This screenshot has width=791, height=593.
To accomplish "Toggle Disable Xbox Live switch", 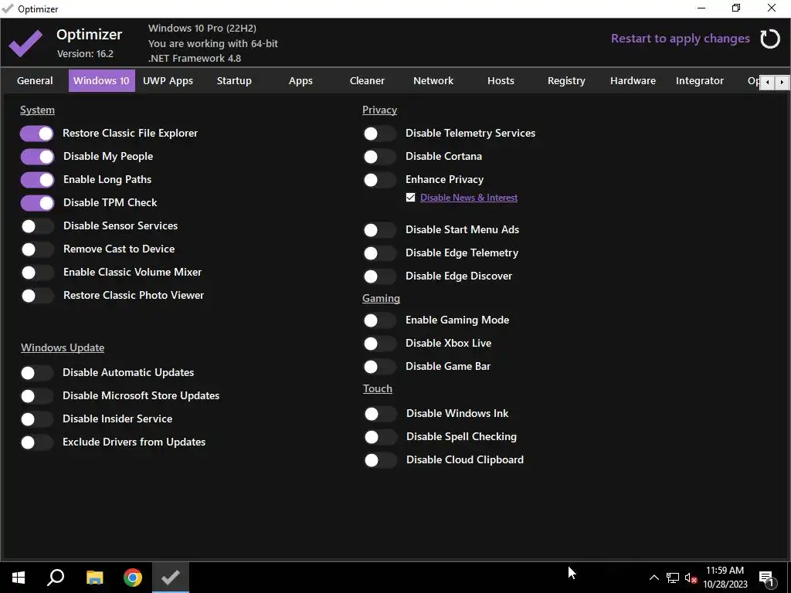I will (x=379, y=344).
